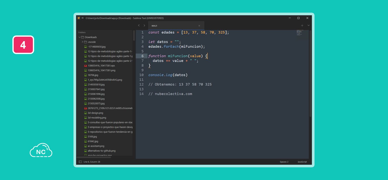
Task: Click the minimap code preview
Action: point(302,35)
